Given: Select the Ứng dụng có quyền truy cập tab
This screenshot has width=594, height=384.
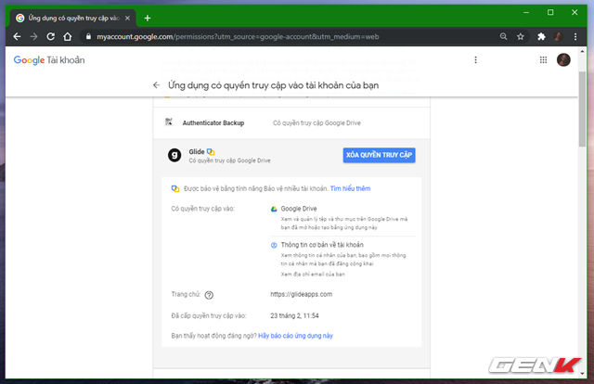Looking at the screenshot, I should [72, 18].
